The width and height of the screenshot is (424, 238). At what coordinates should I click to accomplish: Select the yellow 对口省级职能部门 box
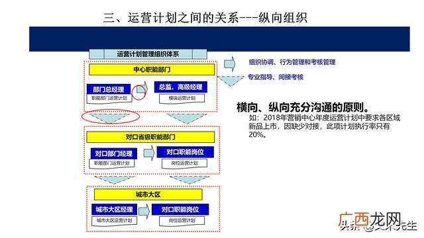[x=150, y=137]
